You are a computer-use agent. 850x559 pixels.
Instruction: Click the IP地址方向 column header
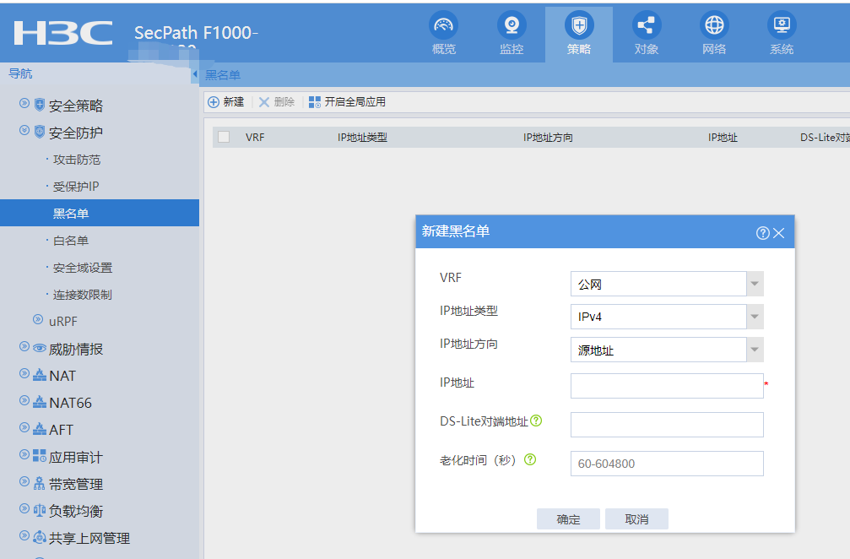pos(548,137)
